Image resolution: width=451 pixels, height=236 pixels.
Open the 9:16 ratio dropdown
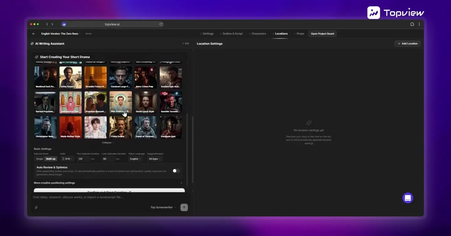(67, 159)
